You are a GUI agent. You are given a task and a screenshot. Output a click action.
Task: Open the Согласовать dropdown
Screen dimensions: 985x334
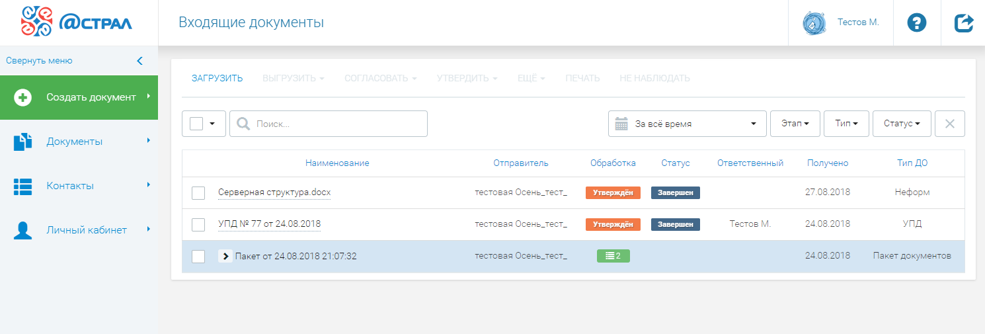tap(381, 78)
